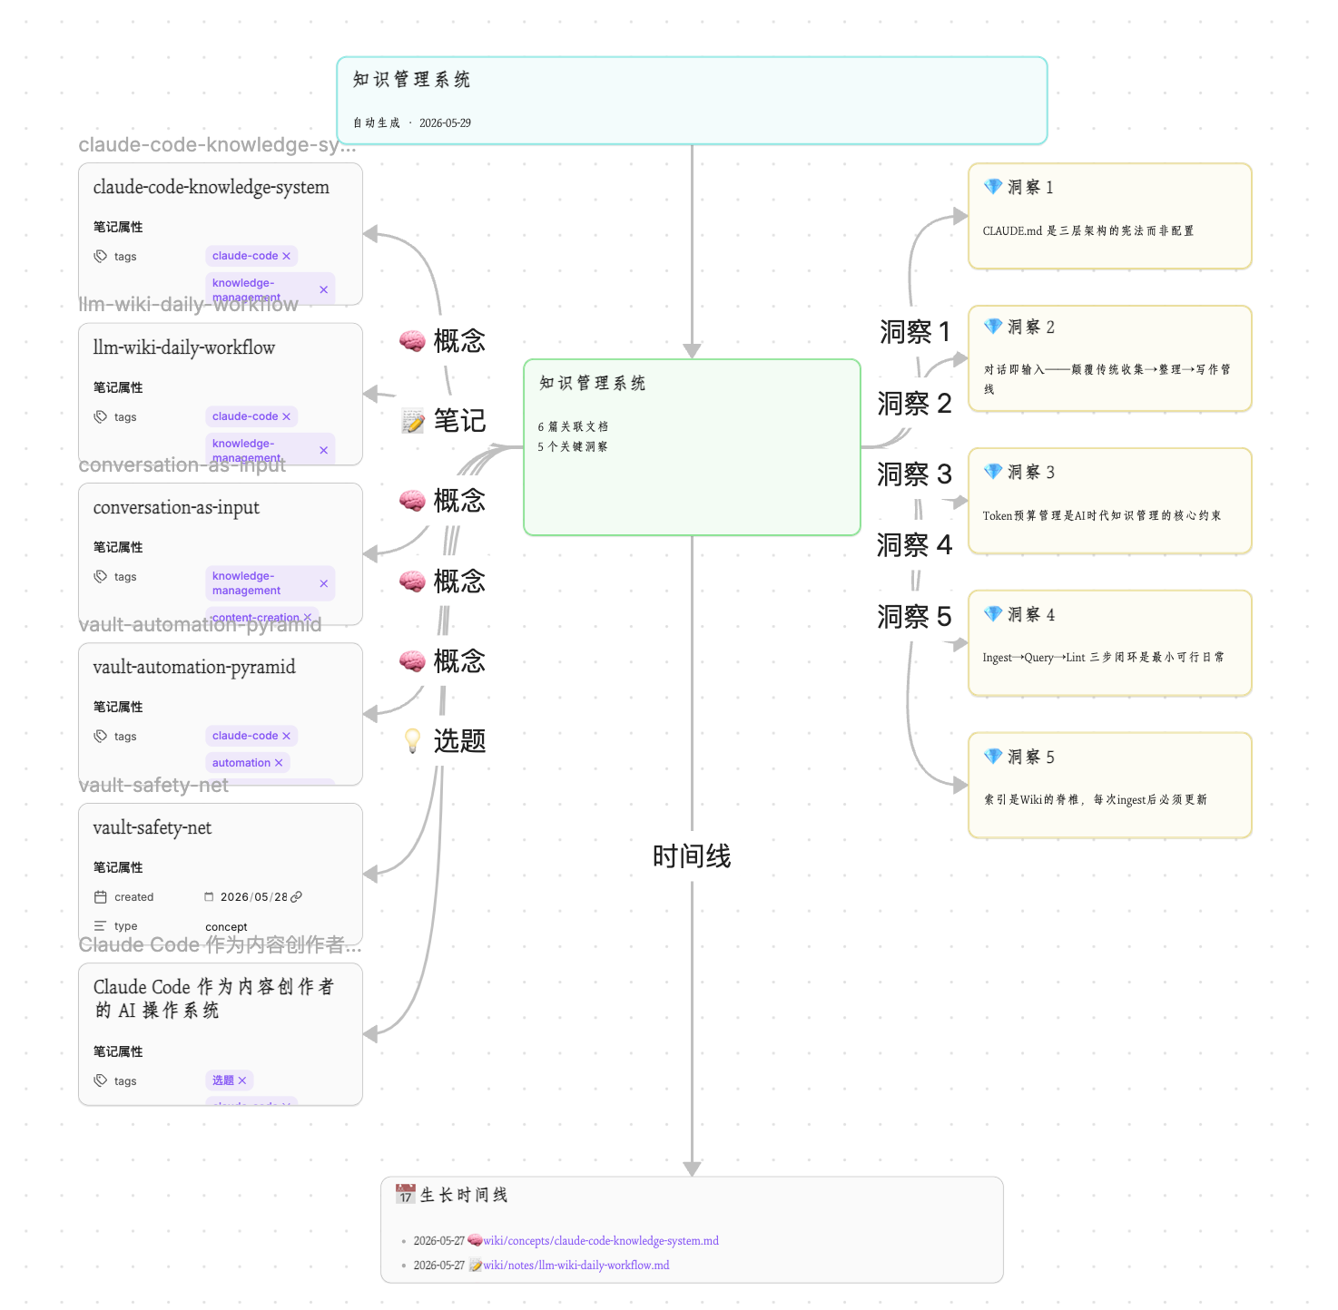Click the calendar emoji on 生长时间线 card
Screen dimensions: 1338x1310
(406, 1195)
